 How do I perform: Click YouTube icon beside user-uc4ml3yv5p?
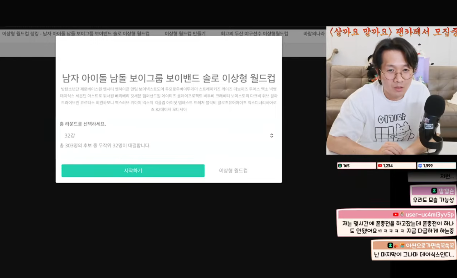395,214
